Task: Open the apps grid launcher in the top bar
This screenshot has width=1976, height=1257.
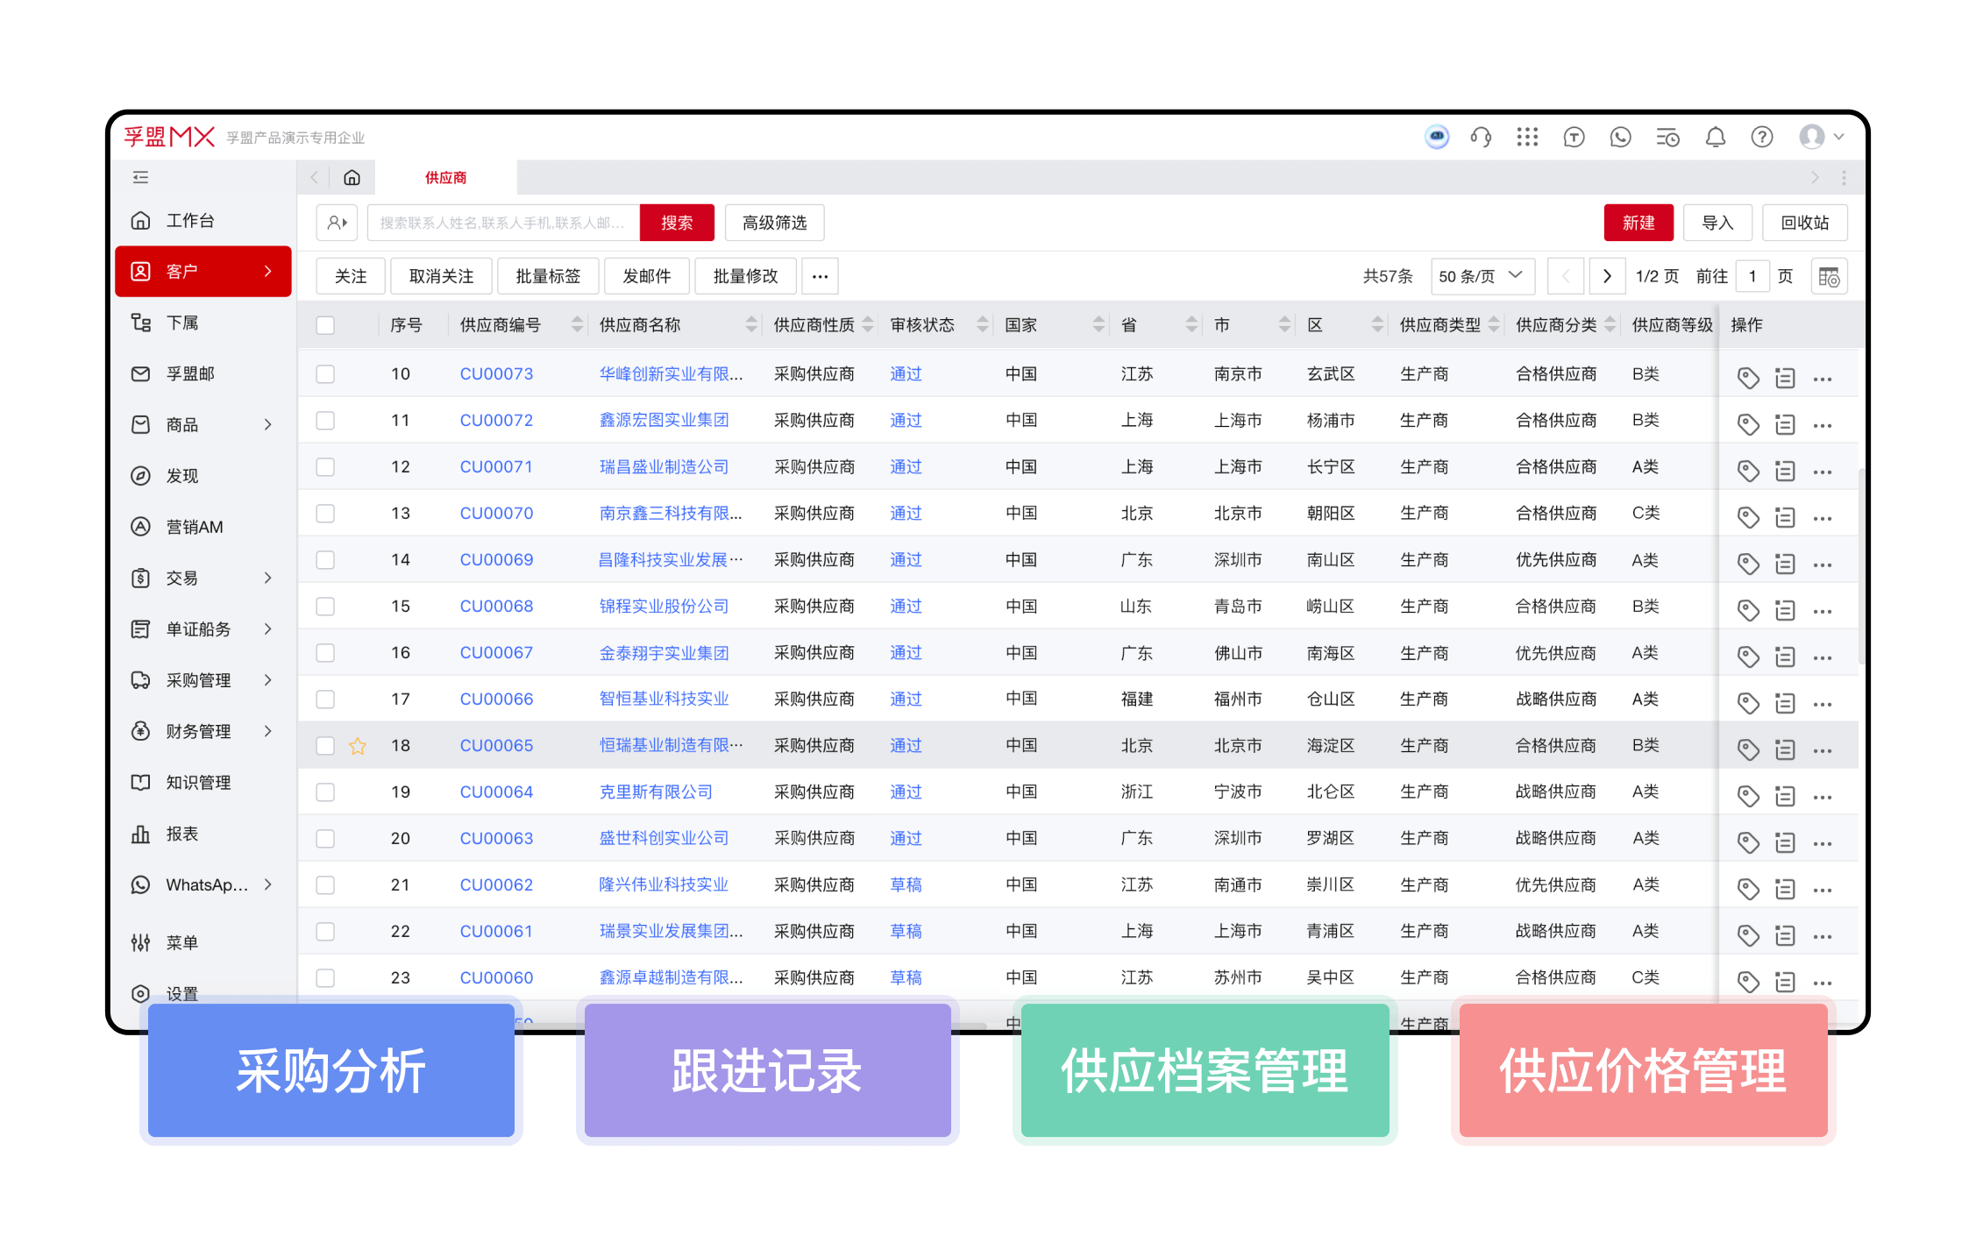Action: 1527,137
